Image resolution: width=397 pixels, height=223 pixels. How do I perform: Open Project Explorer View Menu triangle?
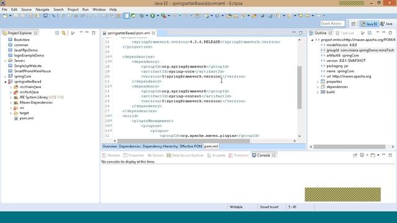(x=81, y=32)
